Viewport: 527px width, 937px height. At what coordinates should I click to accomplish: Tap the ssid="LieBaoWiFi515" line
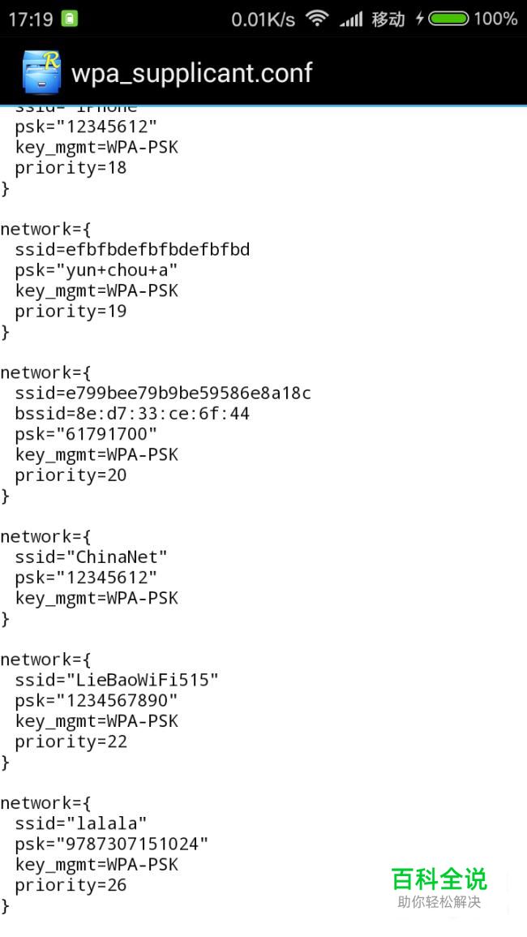tap(117, 680)
